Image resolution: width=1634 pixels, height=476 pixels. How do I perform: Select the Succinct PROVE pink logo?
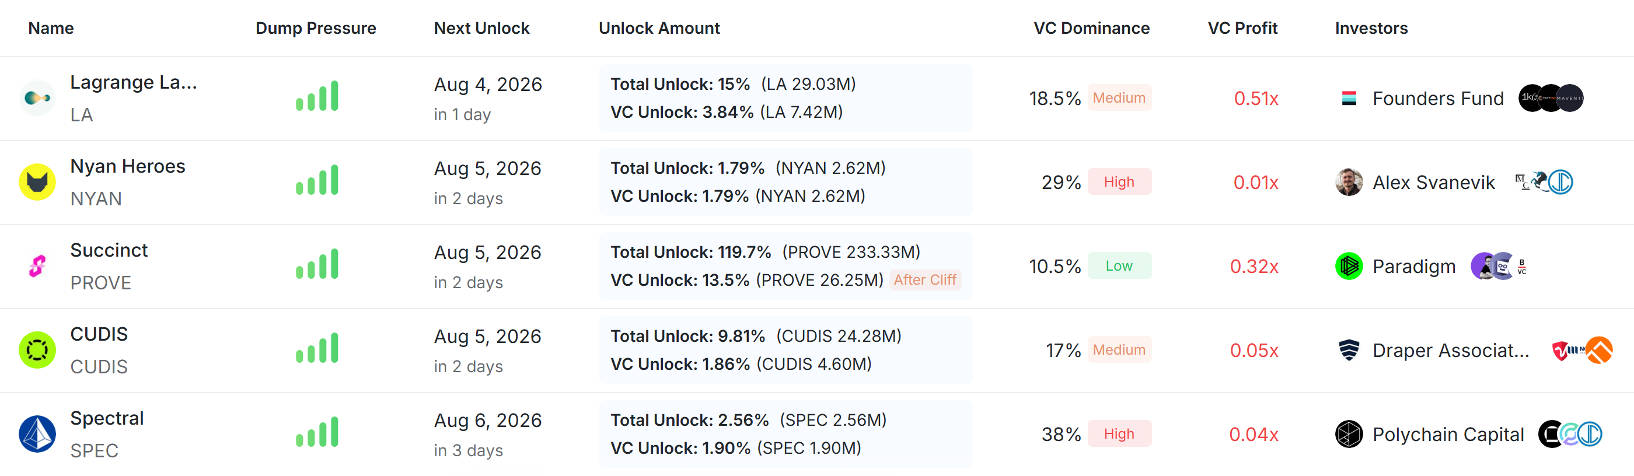37,266
